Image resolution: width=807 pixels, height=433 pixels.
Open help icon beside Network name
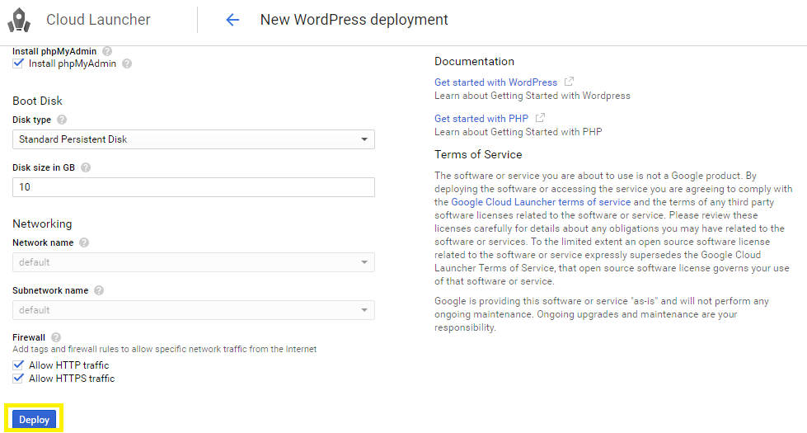(x=84, y=242)
